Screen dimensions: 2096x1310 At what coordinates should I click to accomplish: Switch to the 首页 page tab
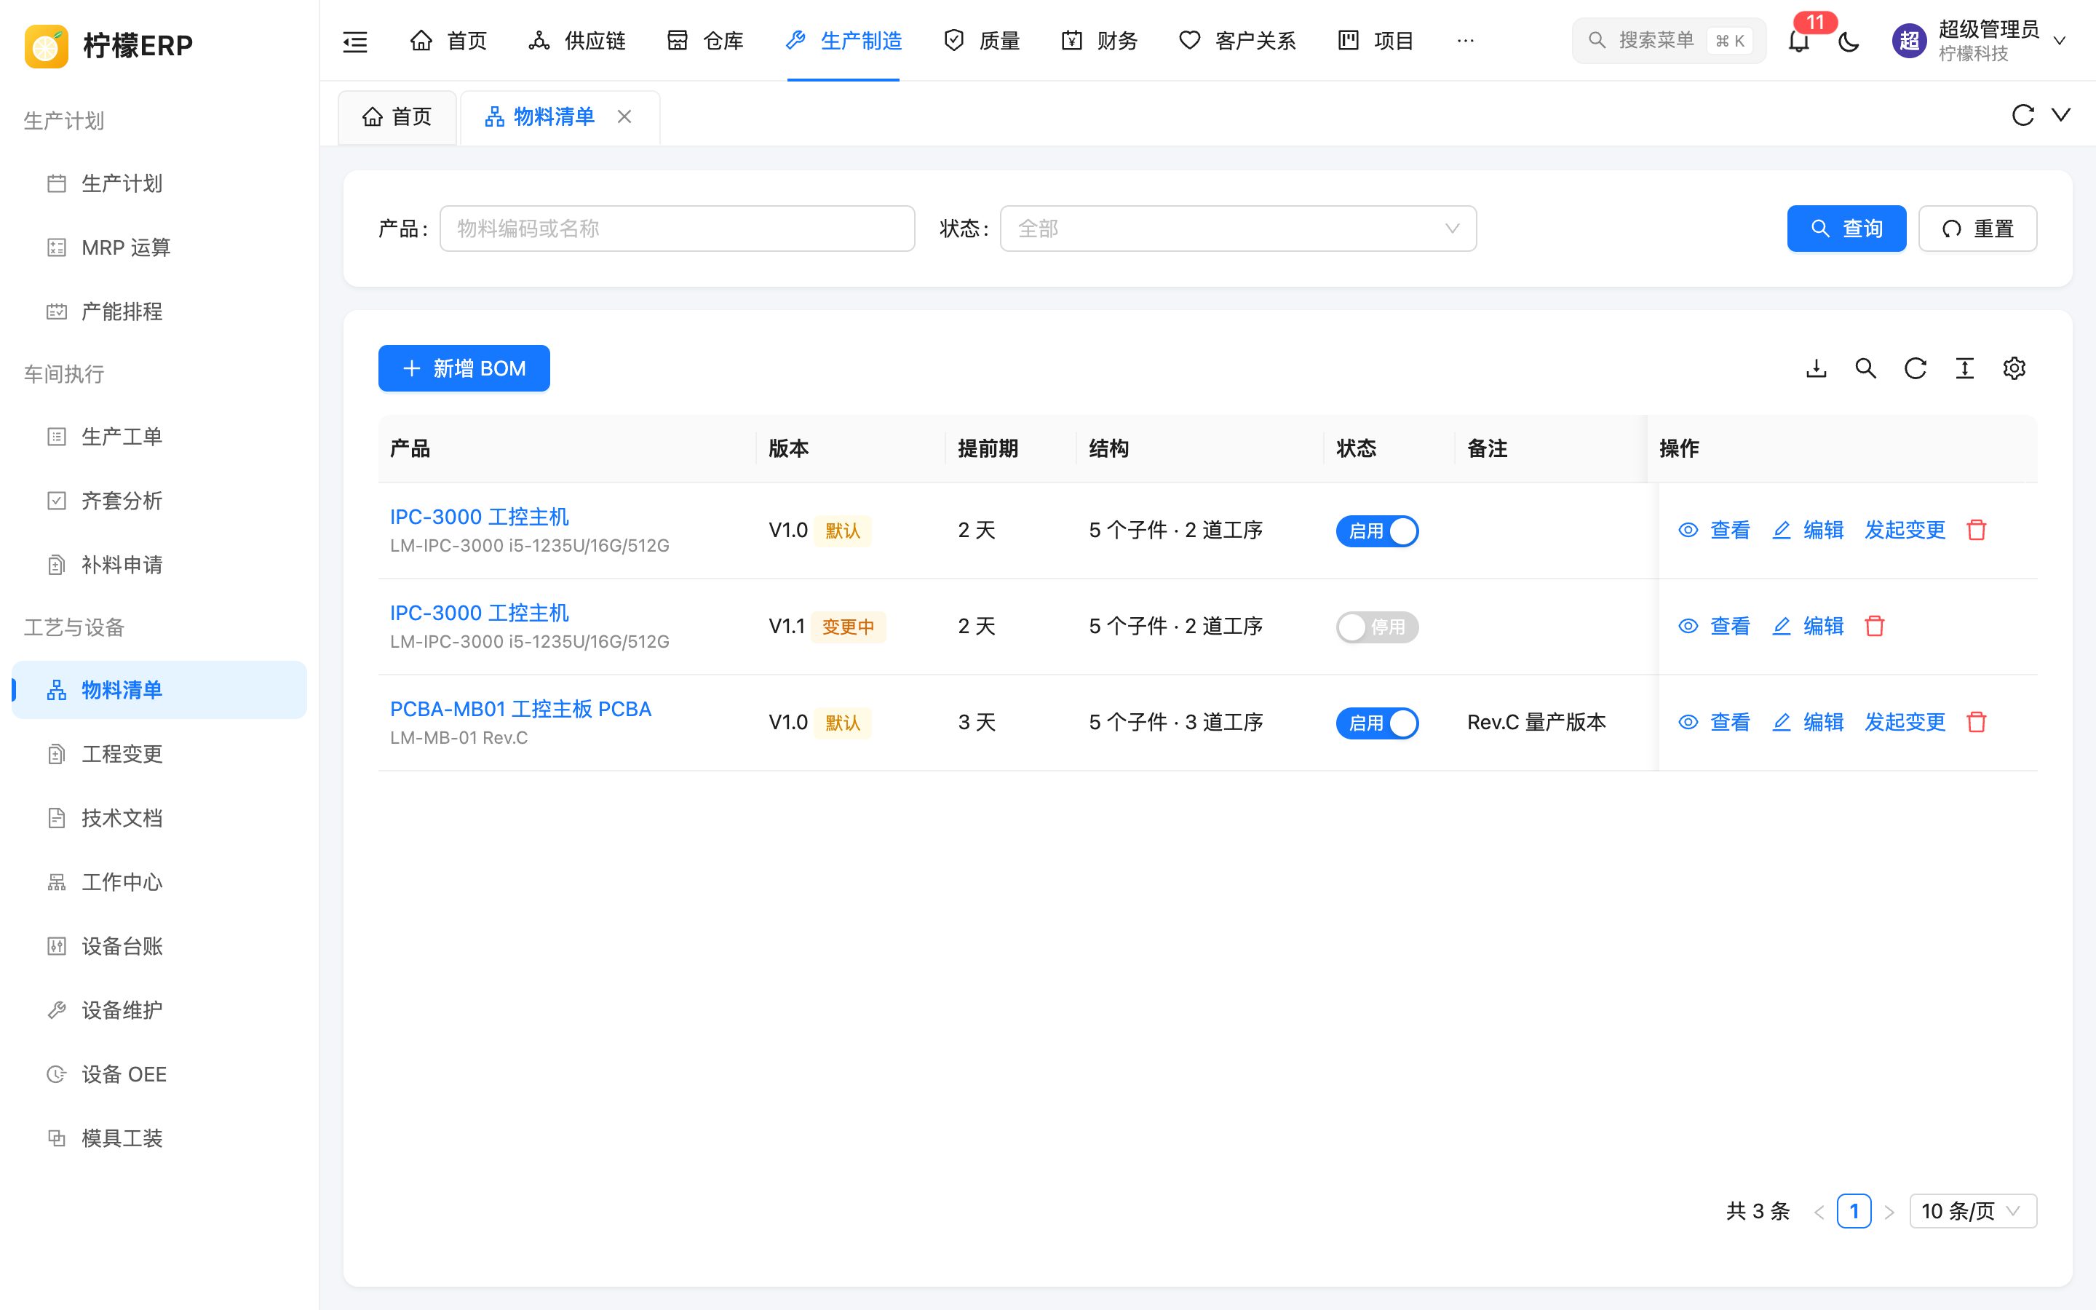click(397, 117)
